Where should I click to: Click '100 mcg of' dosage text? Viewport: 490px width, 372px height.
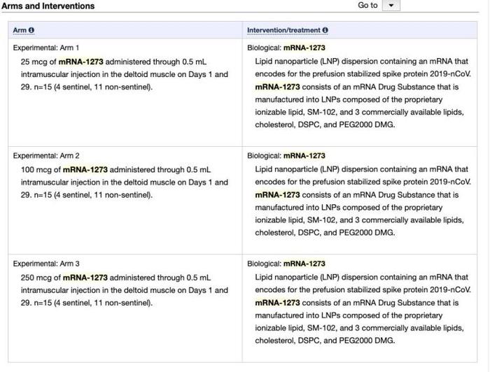click(x=41, y=170)
